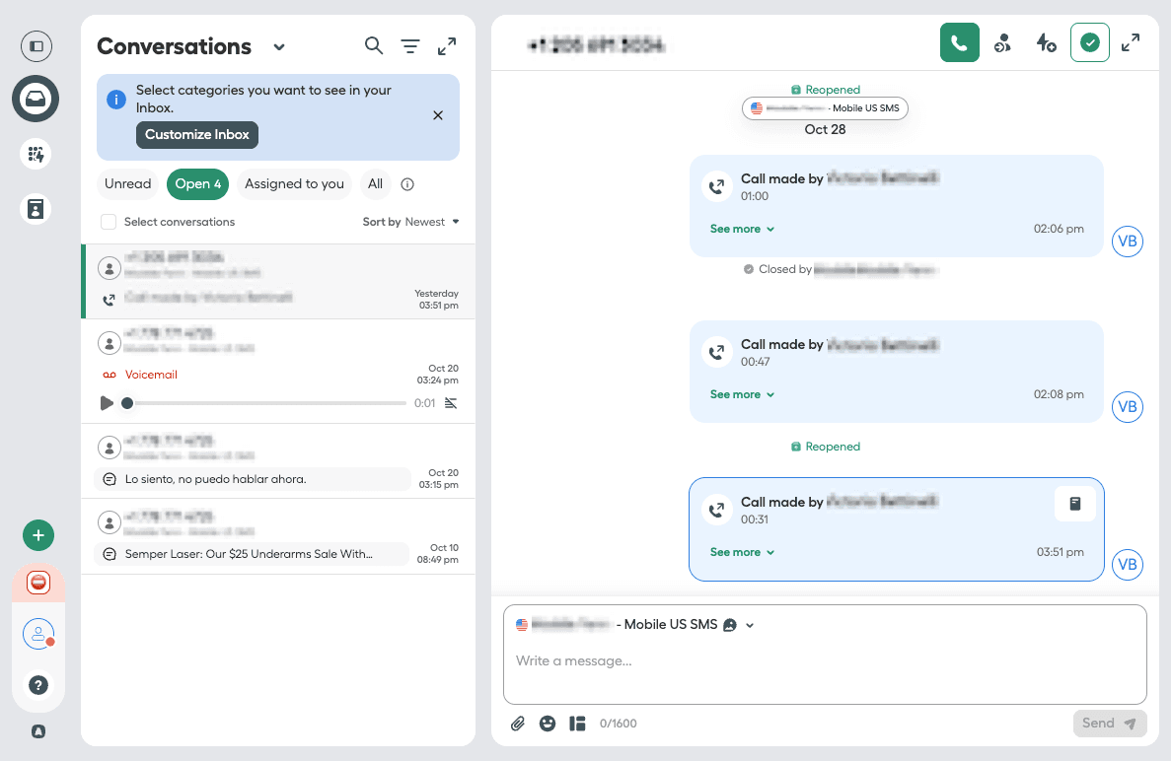Attach a file with paperclip icon
The width and height of the screenshot is (1171, 761).
(518, 724)
